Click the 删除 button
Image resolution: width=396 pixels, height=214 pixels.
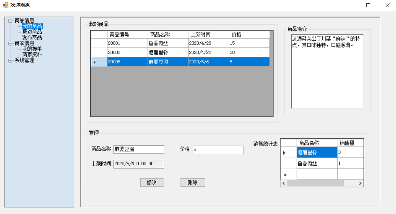click(x=193, y=182)
